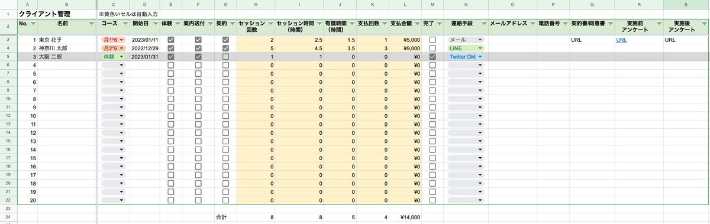Open the filter icon on 体験 header
The width and height of the screenshot is (710, 224).
click(177, 24)
